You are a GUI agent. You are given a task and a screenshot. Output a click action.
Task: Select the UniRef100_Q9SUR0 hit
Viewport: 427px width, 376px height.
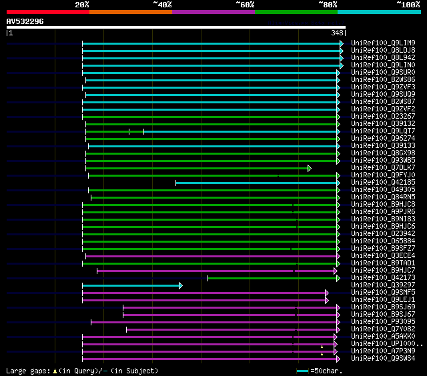(x=383, y=73)
